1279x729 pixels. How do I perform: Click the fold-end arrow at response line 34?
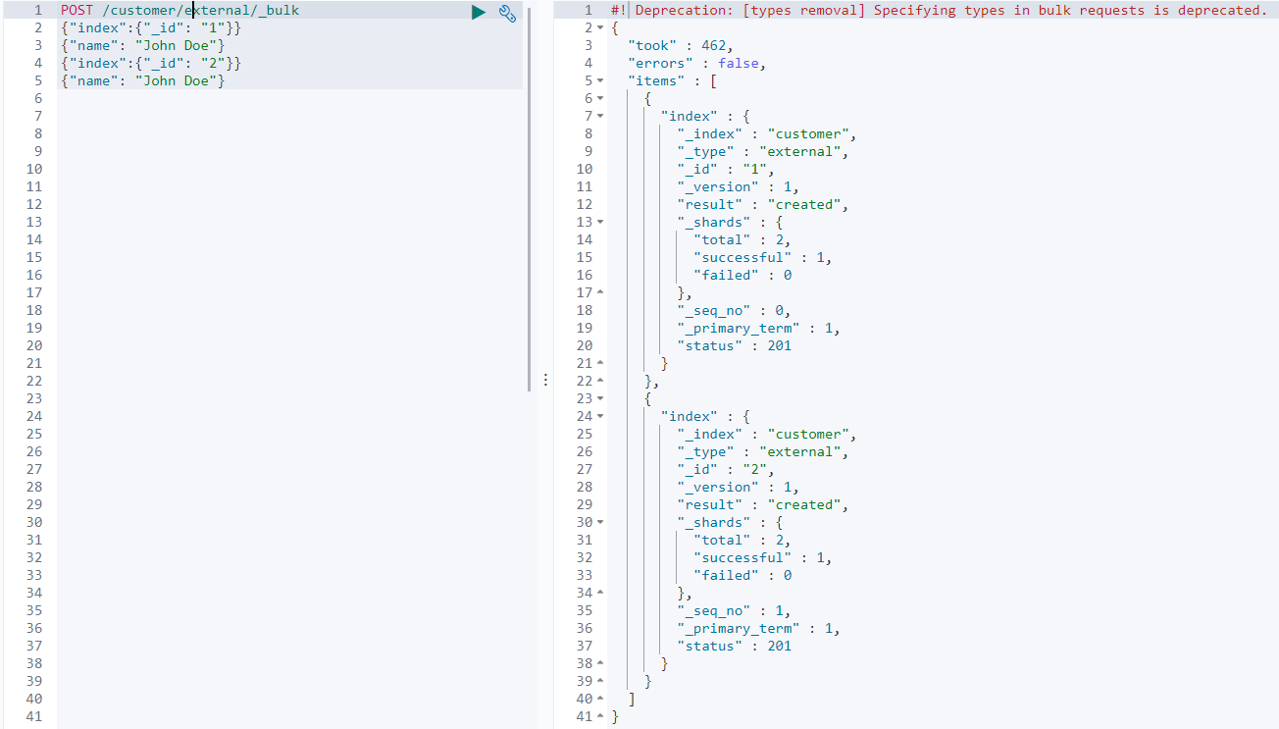(600, 593)
